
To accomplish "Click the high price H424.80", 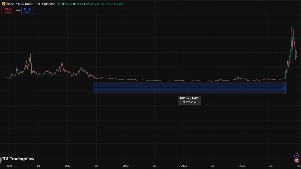I will click(x=79, y=4).
